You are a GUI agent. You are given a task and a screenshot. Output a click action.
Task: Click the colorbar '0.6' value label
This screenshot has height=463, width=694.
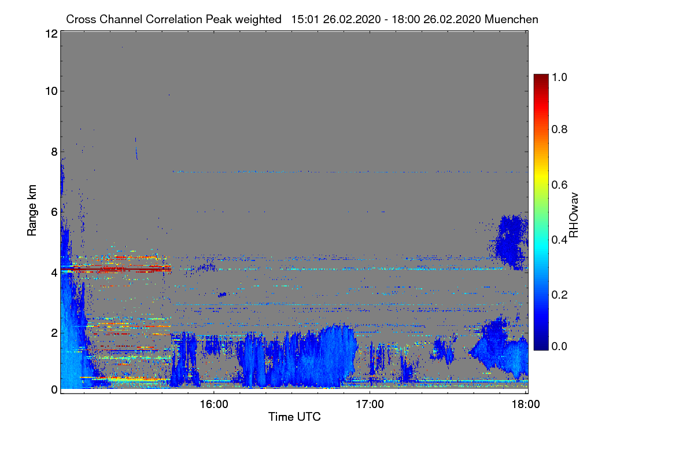pyautogui.click(x=560, y=185)
